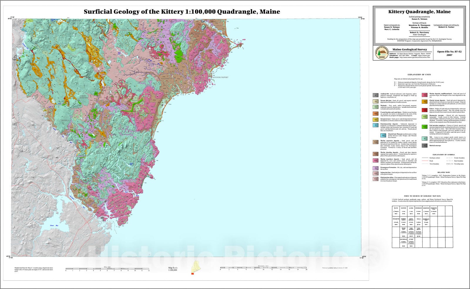Viewport: 470px width, 289px height.
Task: Click the Maine Geological Survey heading
Action: [x=409, y=49]
